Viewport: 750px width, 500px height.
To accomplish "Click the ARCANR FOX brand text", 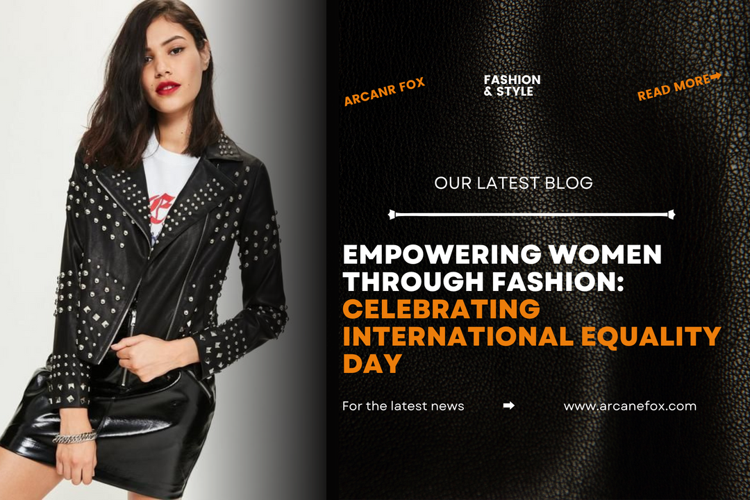I will (x=385, y=92).
